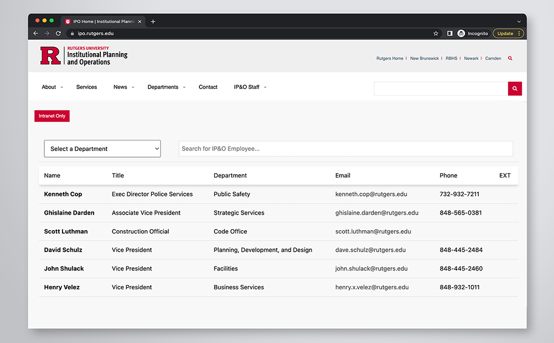This screenshot has height=343, width=554.
Task: Click phone number 848-445-2460
Action: 461,269
